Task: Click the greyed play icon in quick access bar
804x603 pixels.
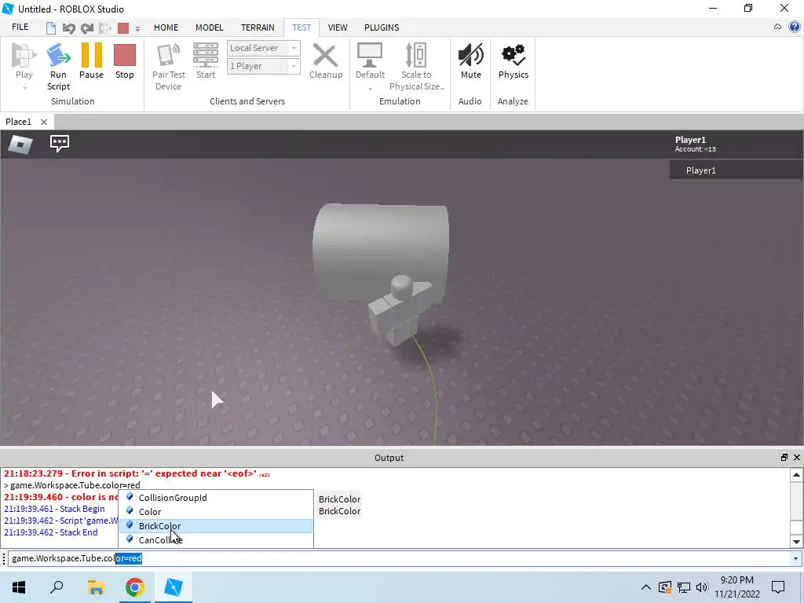Action: pyautogui.click(x=104, y=27)
